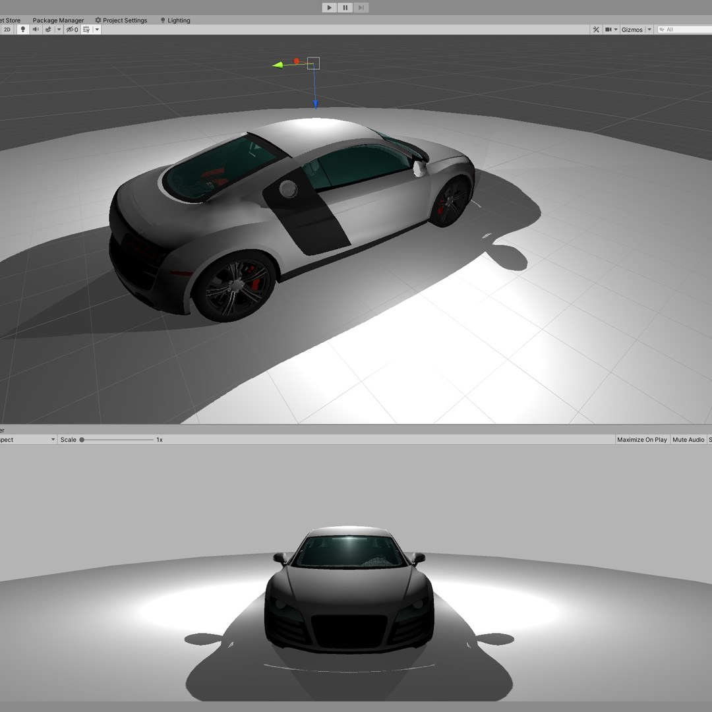Viewport: 712px width, 712px height.
Task: Switch to the Lighting tab
Action: pyautogui.click(x=175, y=20)
